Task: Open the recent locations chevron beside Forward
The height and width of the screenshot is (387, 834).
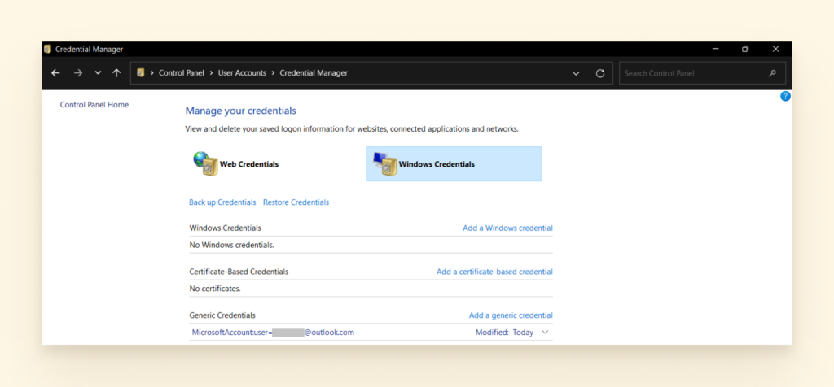Action: [98, 73]
